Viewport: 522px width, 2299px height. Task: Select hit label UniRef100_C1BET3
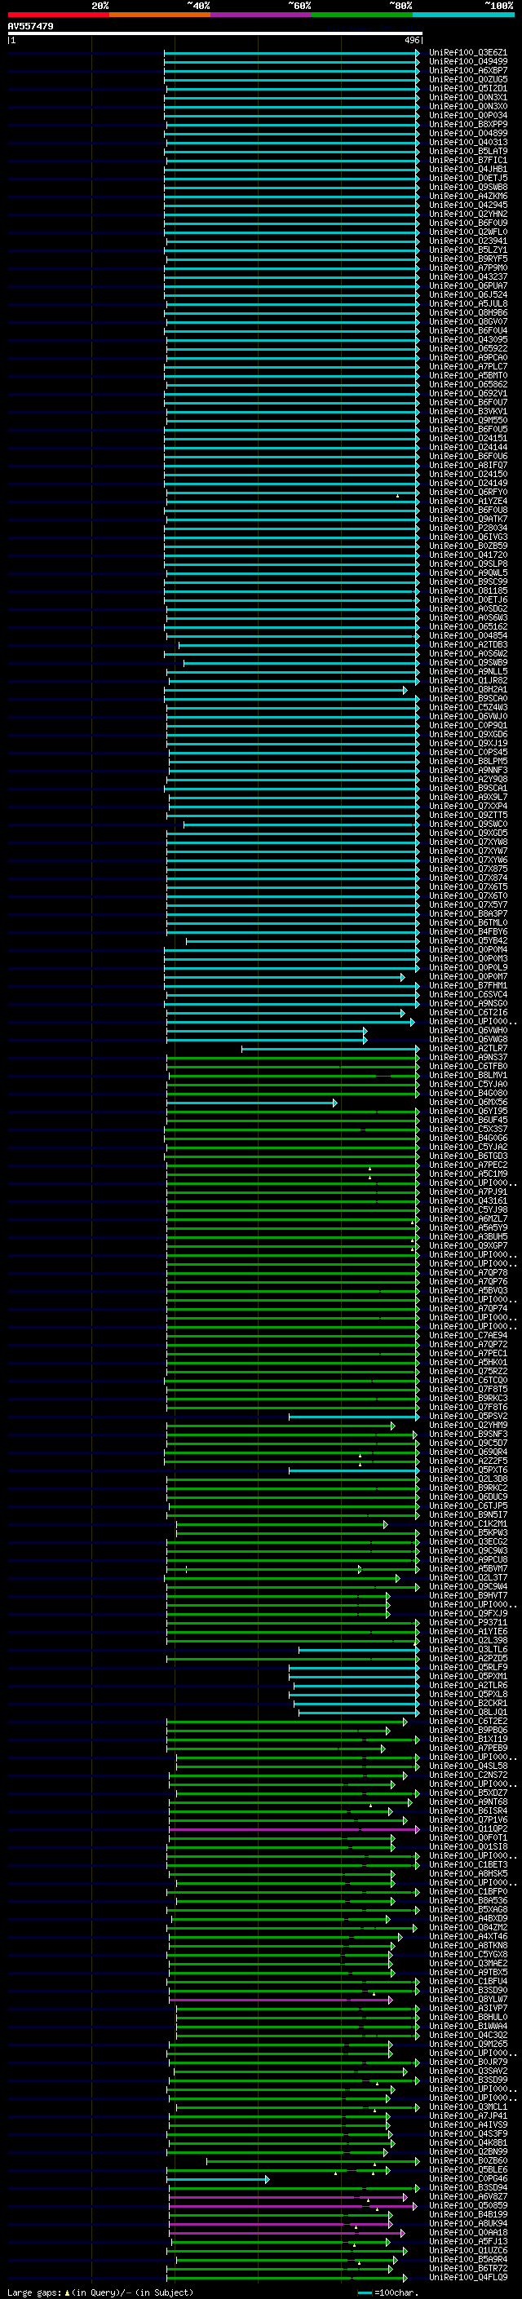468,1864
